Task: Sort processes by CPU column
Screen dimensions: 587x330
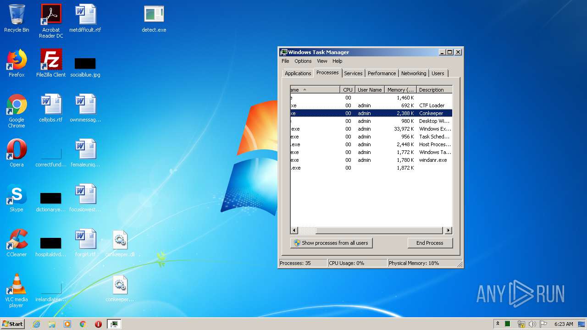Action: pos(348,90)
